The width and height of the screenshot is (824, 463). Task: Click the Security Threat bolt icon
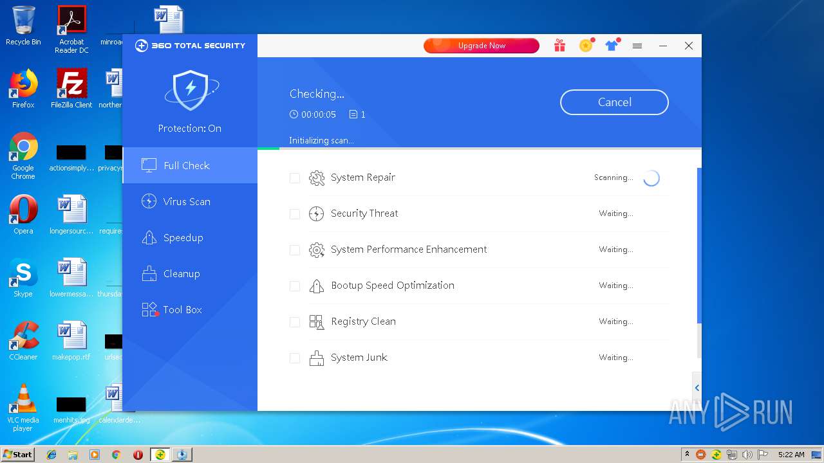[x=316, y=214]
